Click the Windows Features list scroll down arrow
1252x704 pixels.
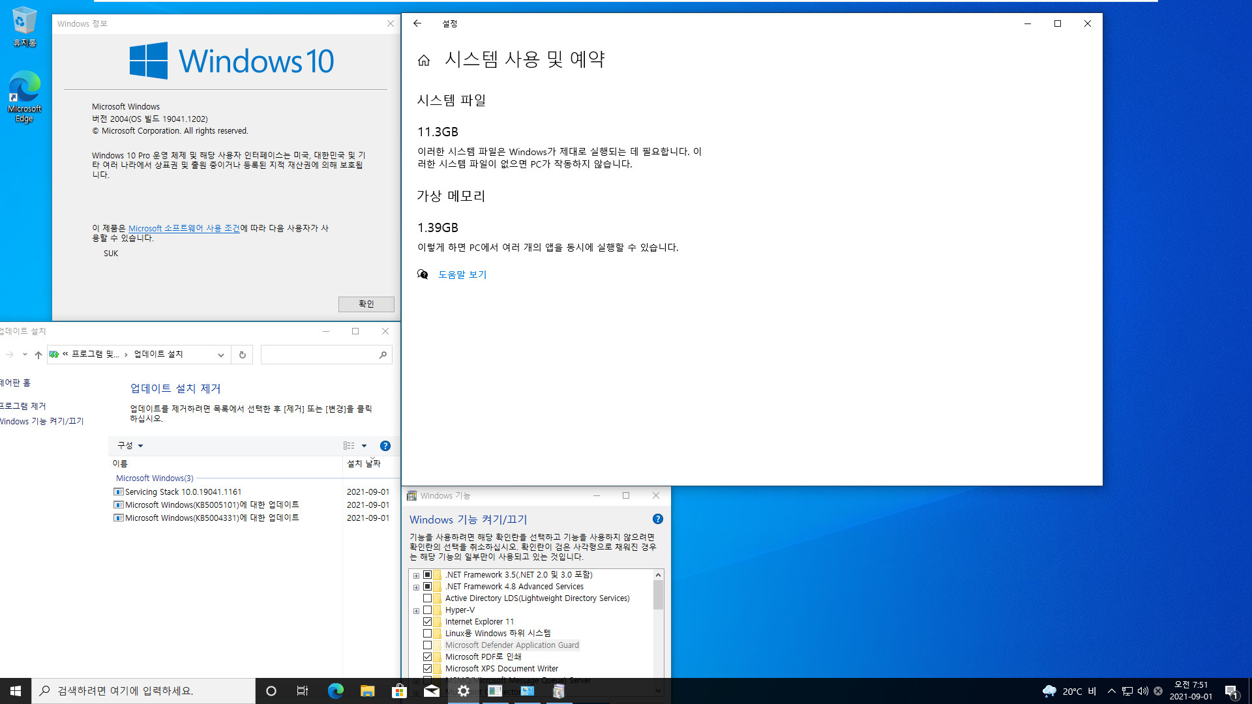(x=658, y=690)
